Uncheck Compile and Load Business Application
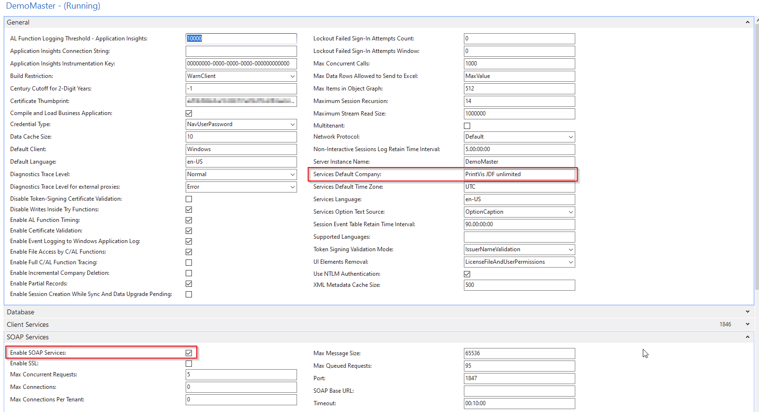This screenshot has height=412, width=759. (x=189, y=113)
